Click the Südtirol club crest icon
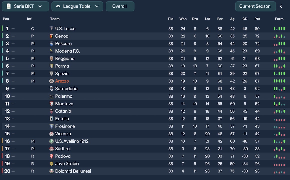 (52, 149)
